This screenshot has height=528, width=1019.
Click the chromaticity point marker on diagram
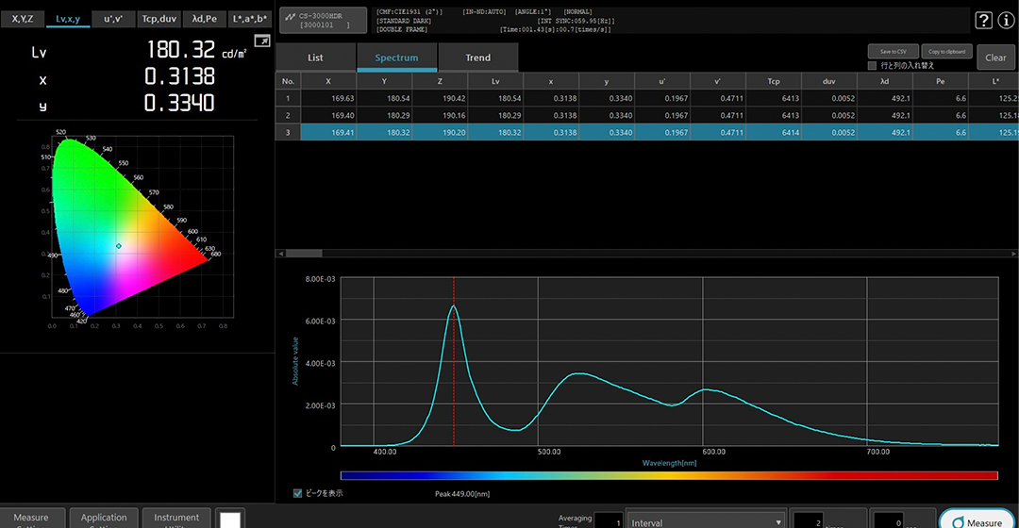click(x=118, y=246)
